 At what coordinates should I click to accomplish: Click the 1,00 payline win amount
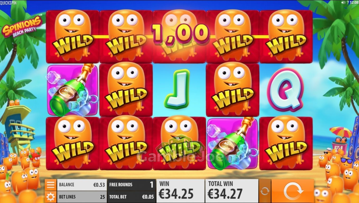tap(180, 33)
